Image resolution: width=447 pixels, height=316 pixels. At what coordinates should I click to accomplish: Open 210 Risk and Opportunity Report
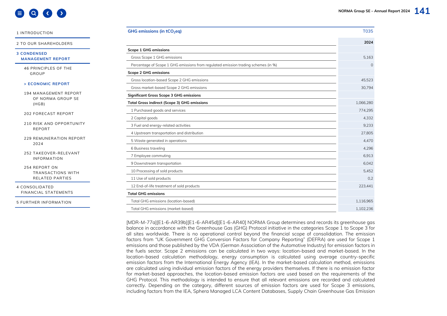(x=55, y=126)
